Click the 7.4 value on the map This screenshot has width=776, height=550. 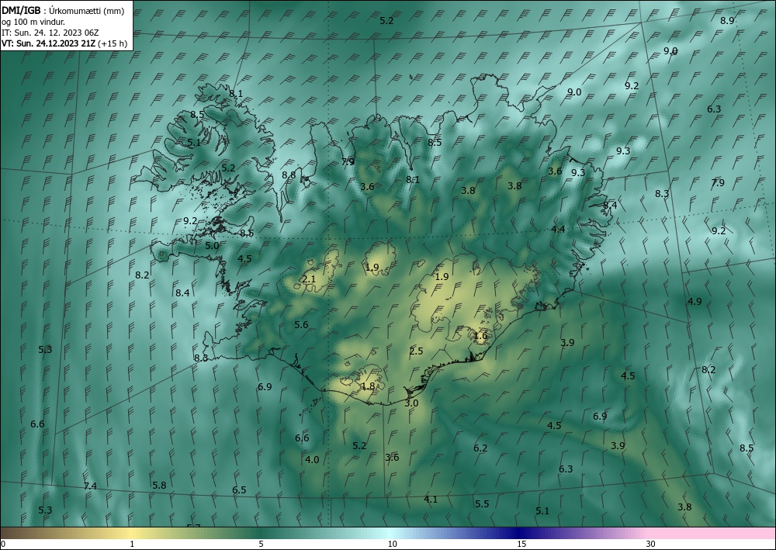90,486
